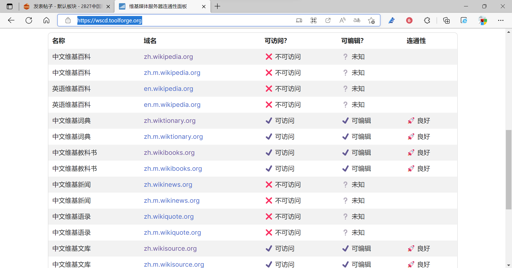
Task: Open Internet Explorer mode icon
Action: (x=464, y=20)
